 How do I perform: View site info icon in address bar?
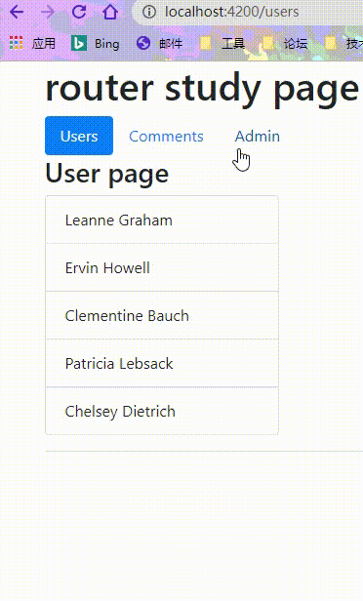[149, 12]
